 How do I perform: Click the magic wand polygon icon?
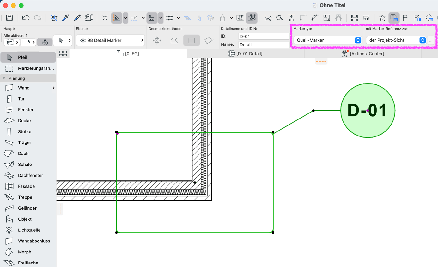[89, 18]
